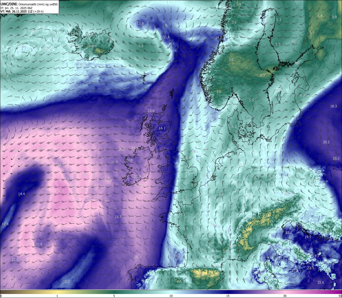Click the 12.4 value label

pos(5,224)
